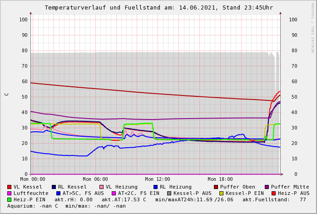Viewport: 317px width, 214px height.
Task: Select the purple Puffer Mitte swatch
Action: click(x=267, y=187)
